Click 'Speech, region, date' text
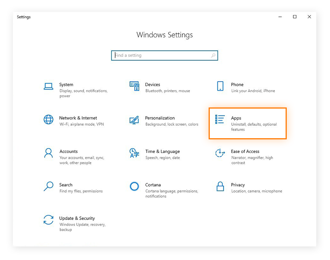The width and height of the screenshot is (330, 260). [163, 158]
